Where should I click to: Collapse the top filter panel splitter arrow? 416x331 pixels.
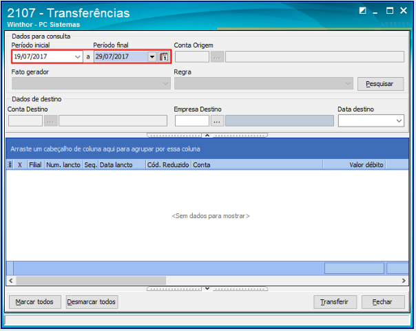click(x=207, y=135)
